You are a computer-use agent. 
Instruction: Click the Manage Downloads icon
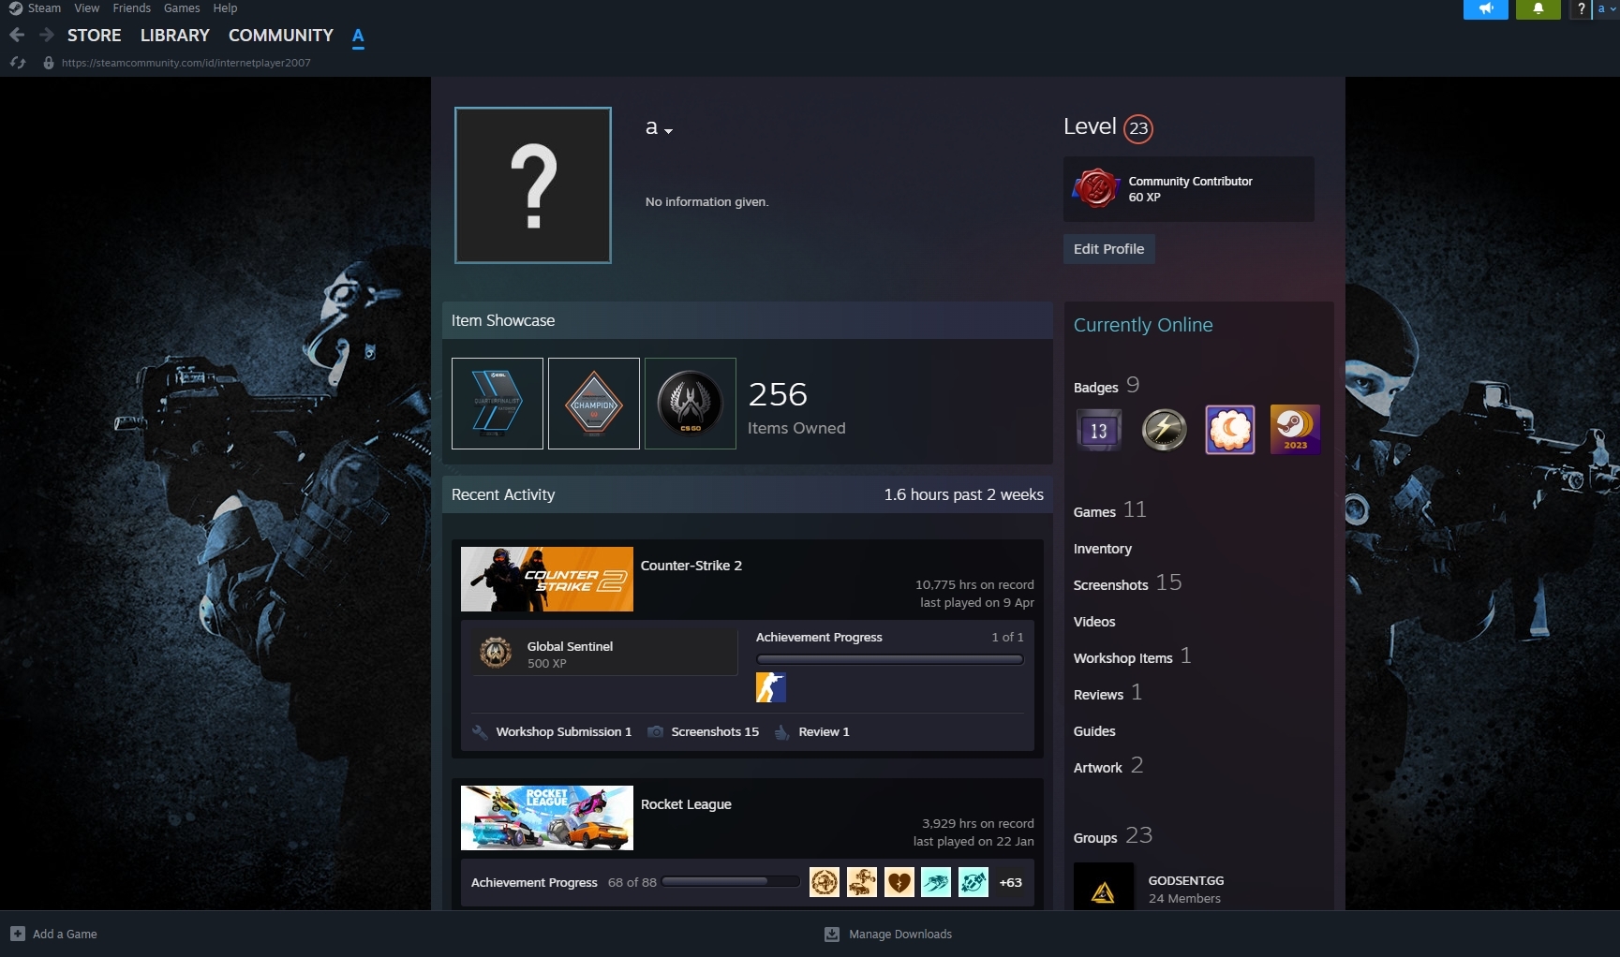(832, 934)
